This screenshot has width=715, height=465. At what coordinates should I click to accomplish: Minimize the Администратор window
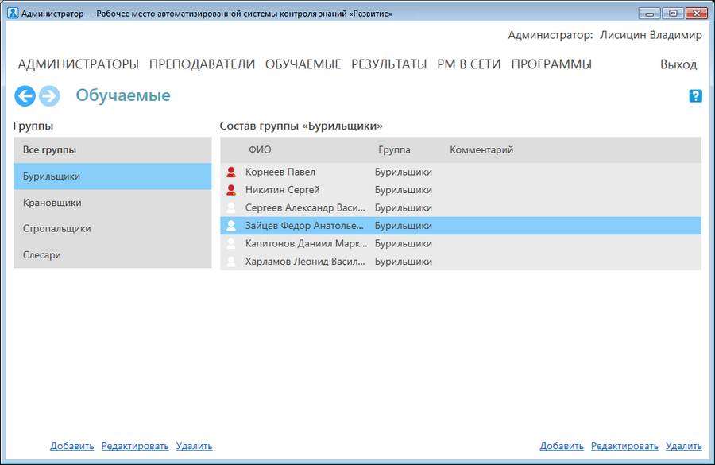(x=649, y=14)
